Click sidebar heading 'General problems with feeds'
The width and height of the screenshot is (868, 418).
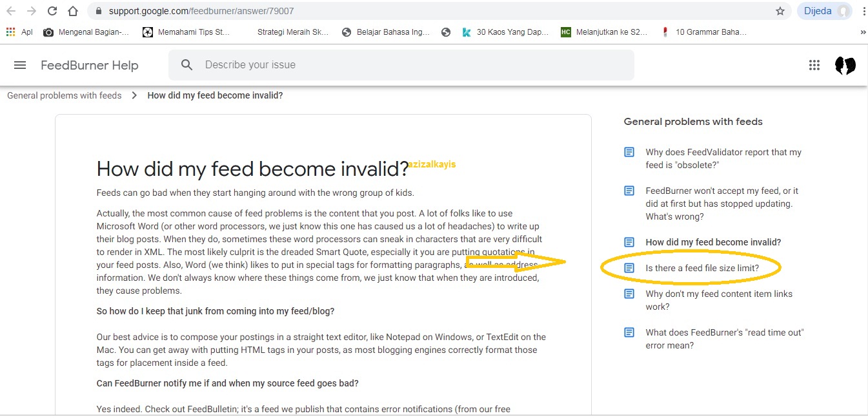point(693,122)
